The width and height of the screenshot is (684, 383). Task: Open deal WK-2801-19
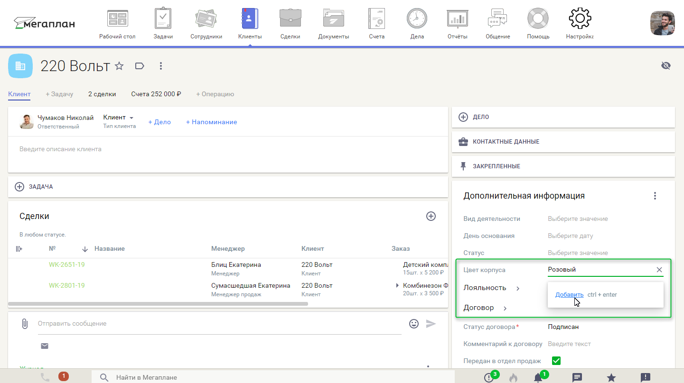pos(67,285)
